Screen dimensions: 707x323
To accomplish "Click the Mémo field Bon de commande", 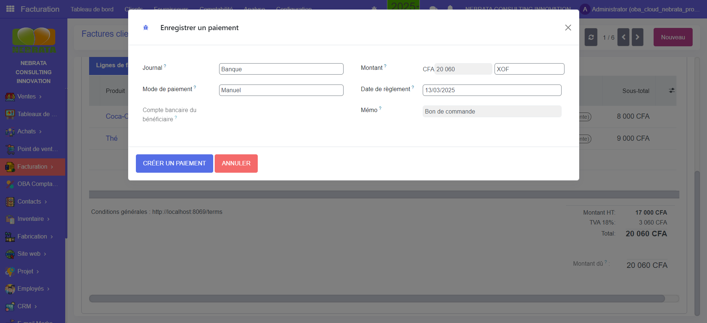I will tap(492, 111).
